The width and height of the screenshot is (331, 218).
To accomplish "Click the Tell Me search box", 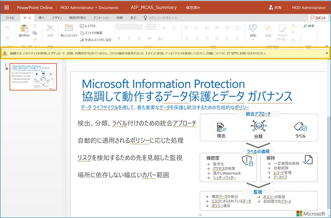I will pos(160,18).
